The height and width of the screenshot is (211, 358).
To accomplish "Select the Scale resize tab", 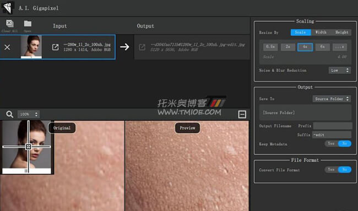I will click(x=301, y=32).
